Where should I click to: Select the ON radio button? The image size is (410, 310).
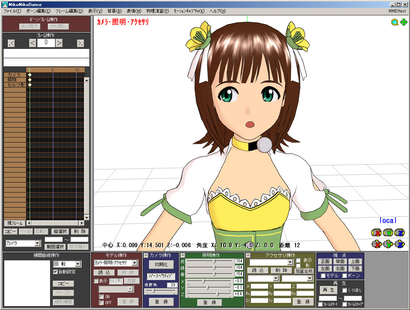(102, 297)
